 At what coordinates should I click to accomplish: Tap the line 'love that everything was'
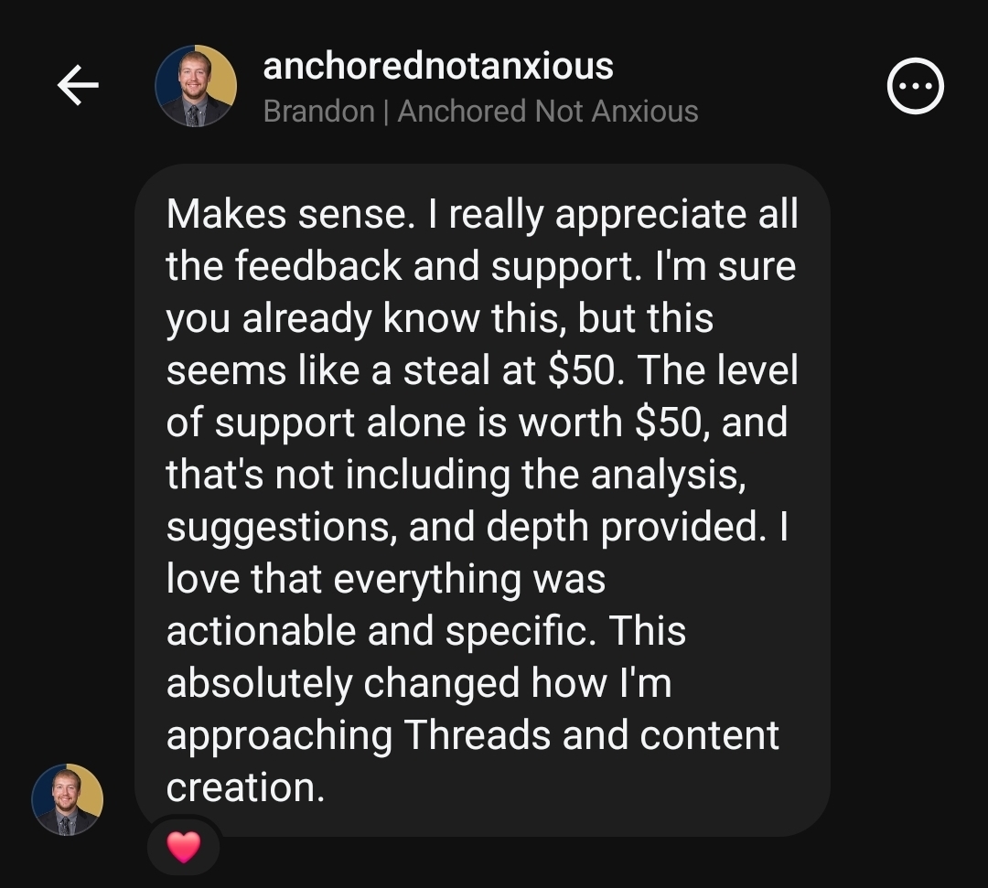(386, 579)
